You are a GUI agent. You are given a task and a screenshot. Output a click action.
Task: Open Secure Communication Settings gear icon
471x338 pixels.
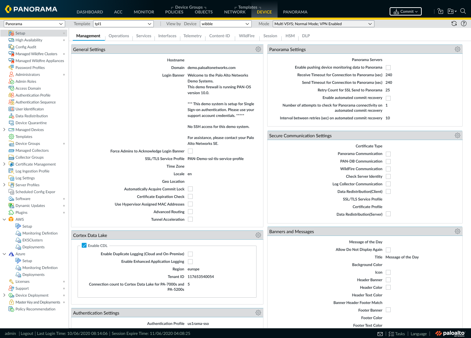(457, 136)
